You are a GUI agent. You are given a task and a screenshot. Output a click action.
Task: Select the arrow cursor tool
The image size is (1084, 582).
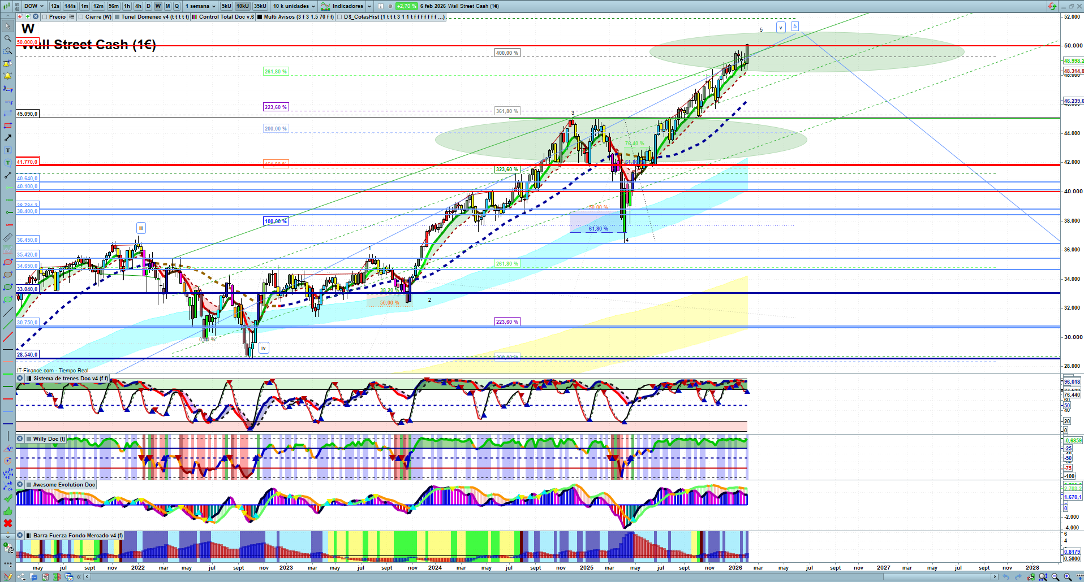8,26
